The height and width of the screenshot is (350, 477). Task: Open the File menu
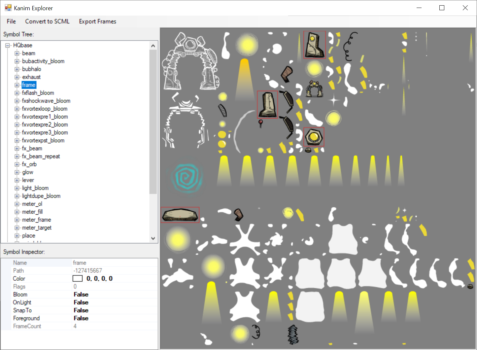point(11,21)
